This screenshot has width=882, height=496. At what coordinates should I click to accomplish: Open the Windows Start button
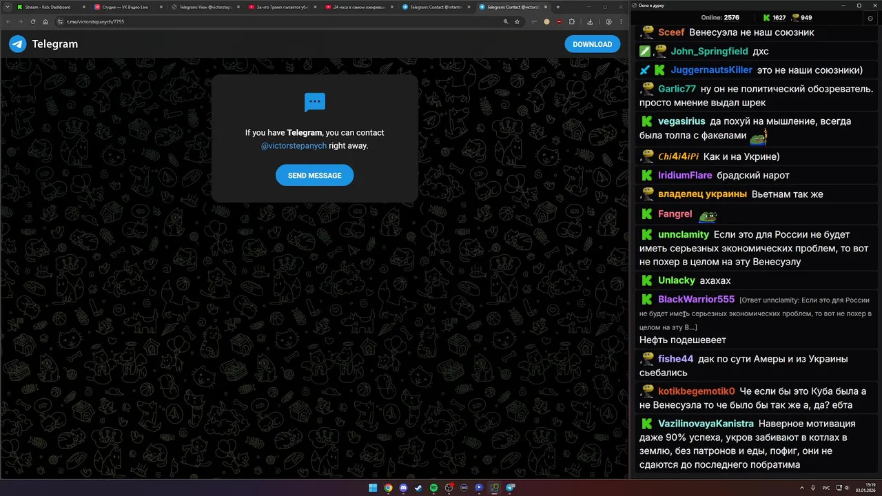[x=373, y=488]
